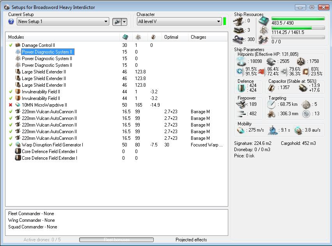Click the Damage Control II module icon

[x=18, y=45]
